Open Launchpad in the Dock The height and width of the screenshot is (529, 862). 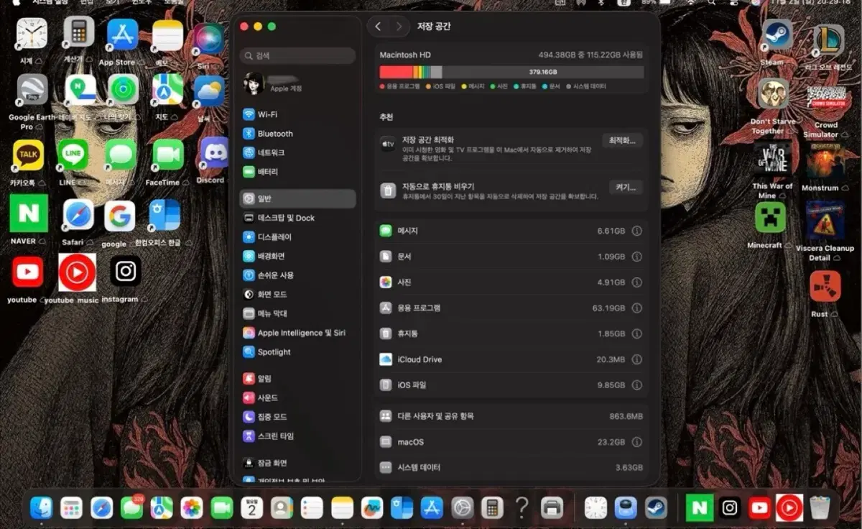(71, 508)
